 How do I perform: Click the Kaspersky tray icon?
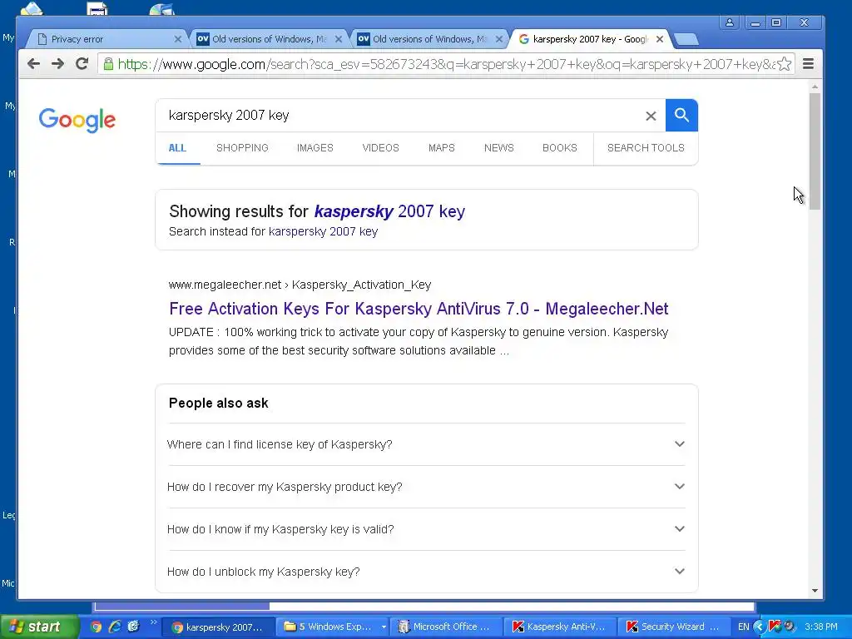[775, 627]
